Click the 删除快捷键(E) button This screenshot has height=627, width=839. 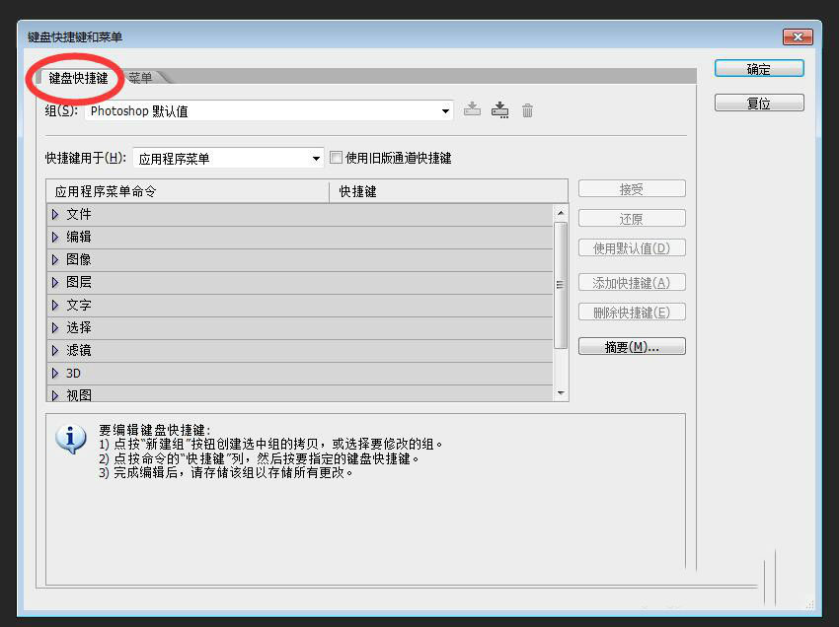point(632,313)
